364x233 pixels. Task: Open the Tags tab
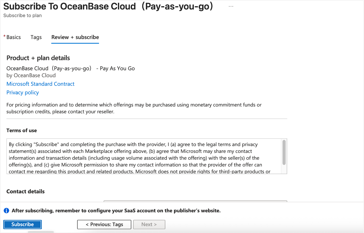pos(36,37)
